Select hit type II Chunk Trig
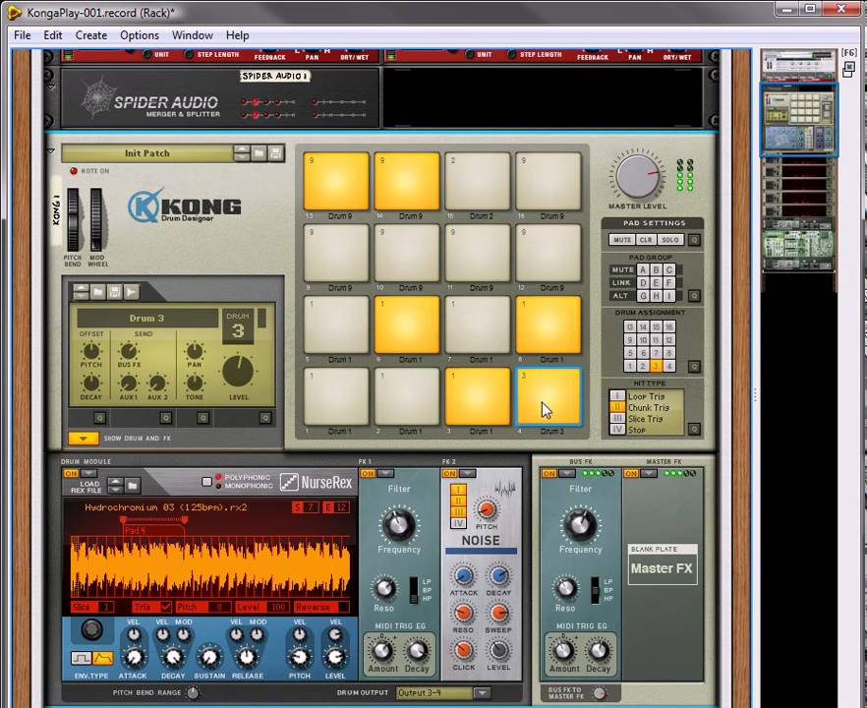The height and width of the screenshot is (708, 867). point(617,407)
